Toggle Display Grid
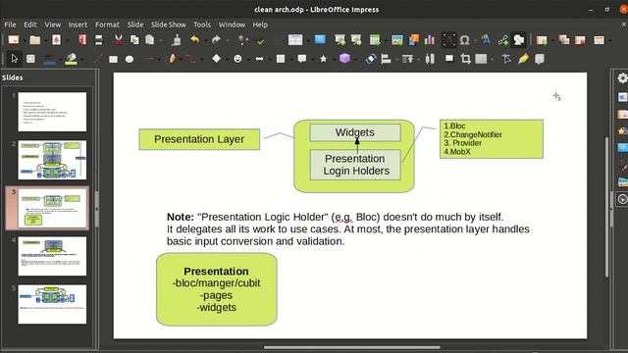Screen dimensions: 628x353 point(279,39)
